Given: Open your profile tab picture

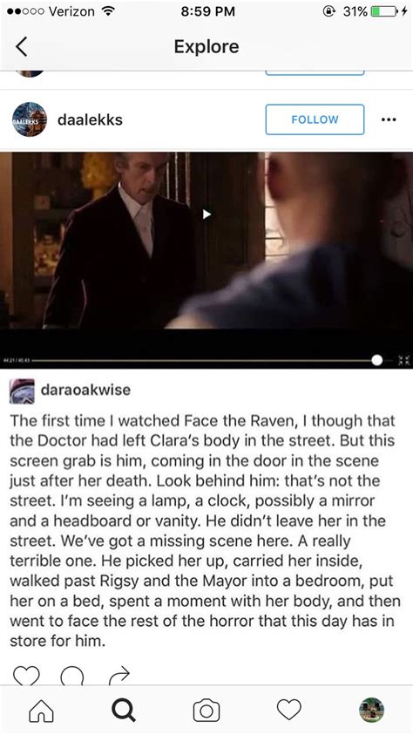Looking at the screenshot, I should click(372, 711).
